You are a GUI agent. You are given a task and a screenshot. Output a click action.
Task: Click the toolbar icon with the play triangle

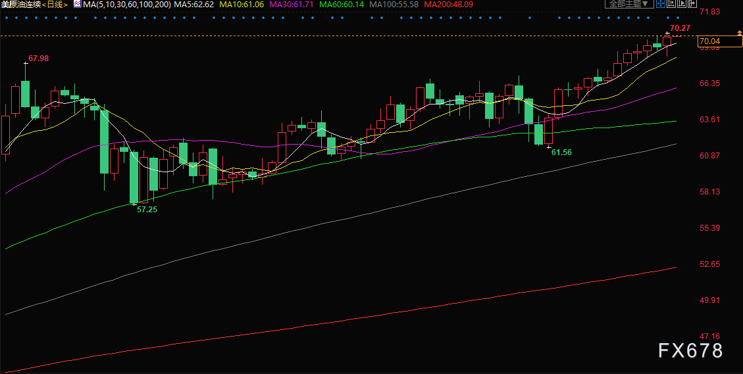point(682,4)
